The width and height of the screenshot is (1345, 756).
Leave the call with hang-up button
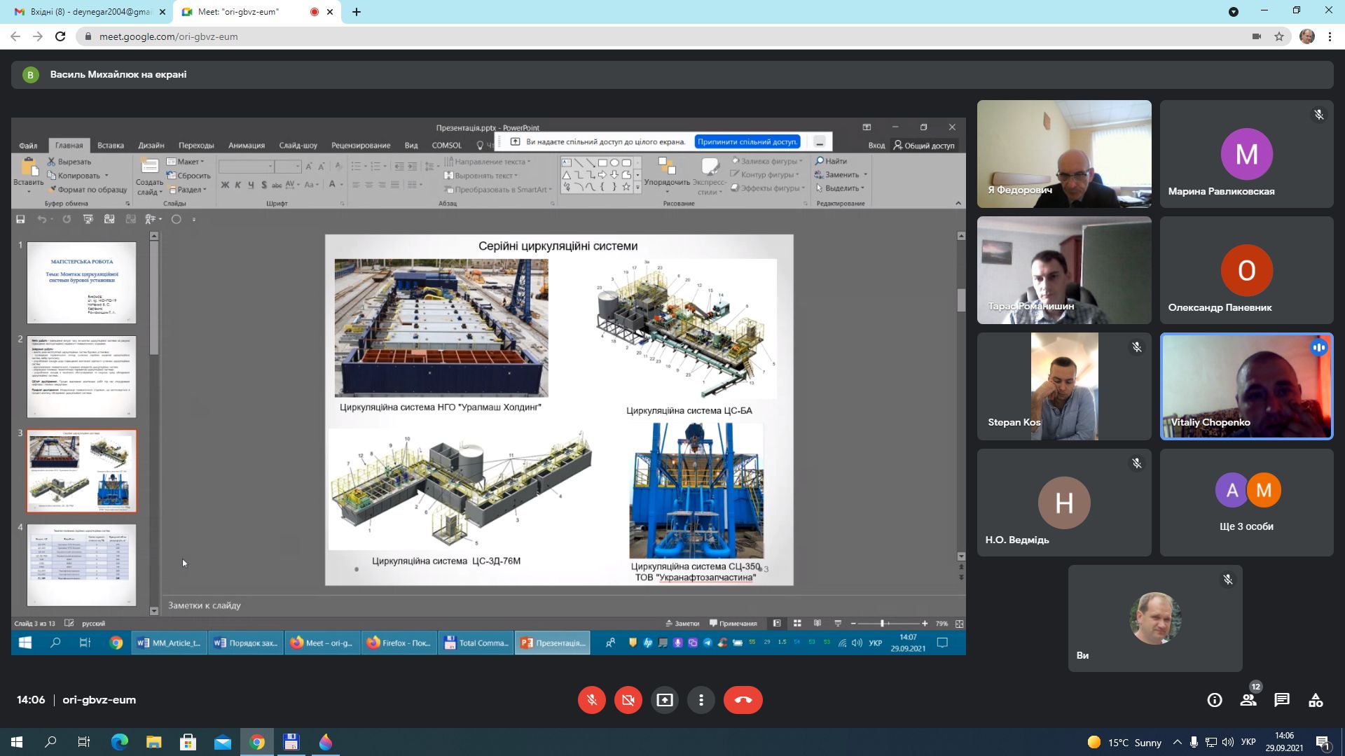click(743, 700)
